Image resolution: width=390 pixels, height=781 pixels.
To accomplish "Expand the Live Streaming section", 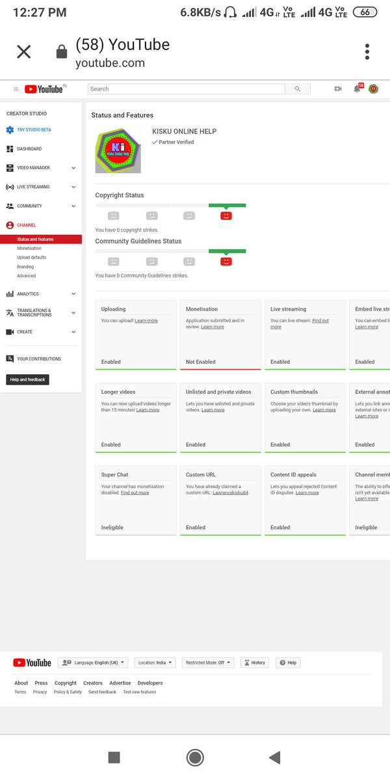I will (x=41, y=187).
